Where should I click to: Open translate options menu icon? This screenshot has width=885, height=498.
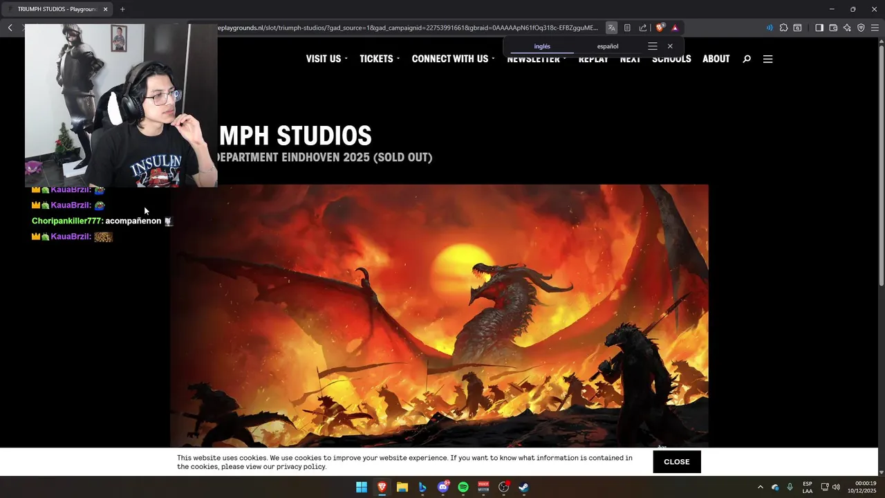(x=653, y=46)
